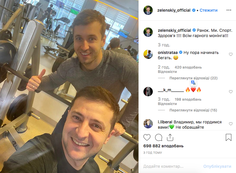Like onistrataa's comment heart

pos(231,54)
